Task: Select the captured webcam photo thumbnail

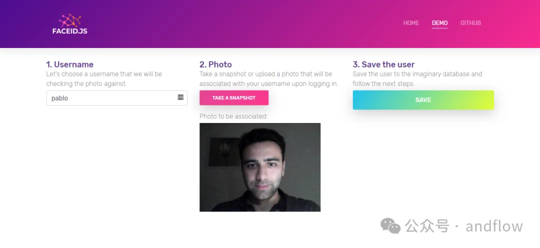Action: pyautogui.click(x=260, y=167)
